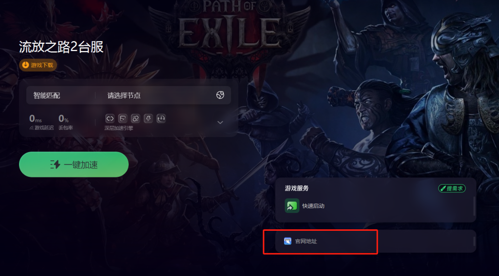Start acceleration with 一键加速 button
Image resolution: width=499 pixels, height=276 pixels.
[x=74, y=164]
